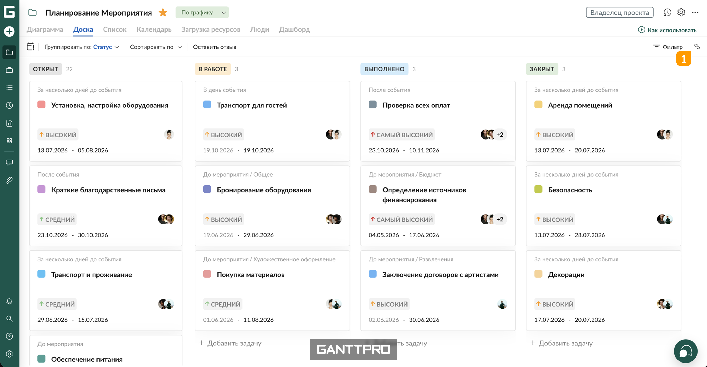The height and width of the screenshot is (367, 707).
Task: Click the board card view settings icon
Action: [x=31, y=47]
